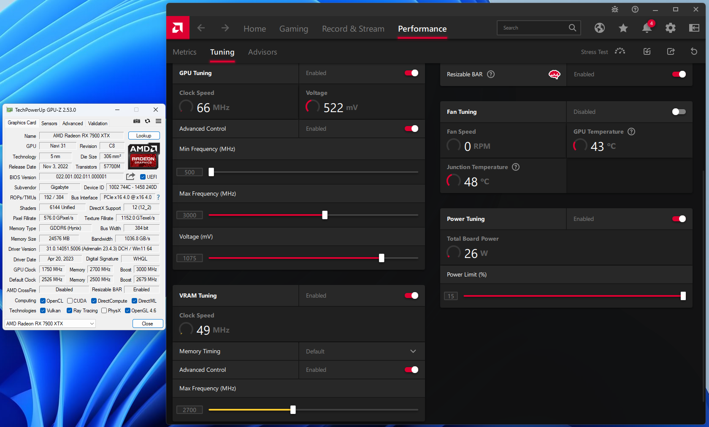This screenshot has width=709, height=427.
Task: Toggle PhysX checkbox in GPU-Z
Action: [104, 311]
